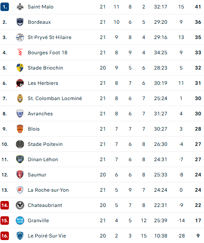Click the Les Herbiers team badge
This screenshot has height=243, width=204.
pos(20,83)
